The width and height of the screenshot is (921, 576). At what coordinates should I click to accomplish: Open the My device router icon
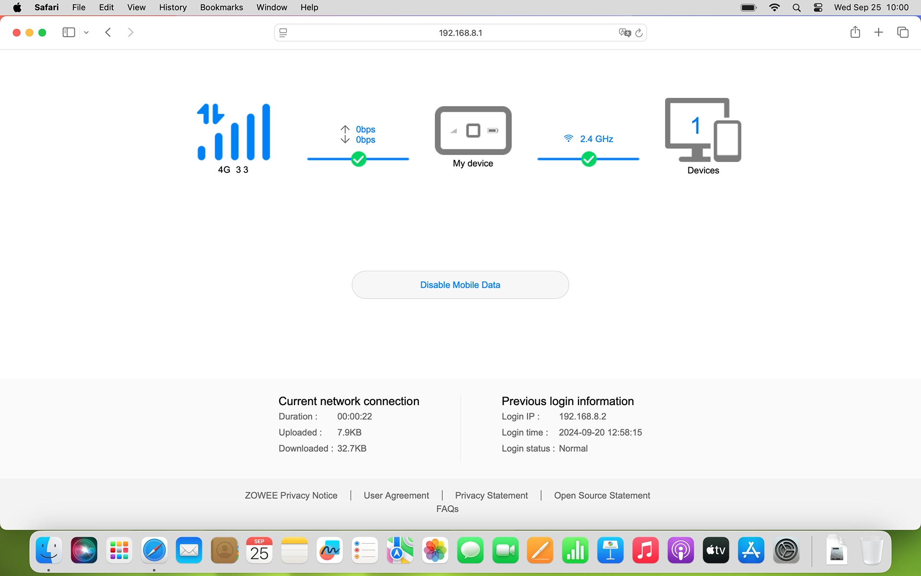(x=473, y=131)
